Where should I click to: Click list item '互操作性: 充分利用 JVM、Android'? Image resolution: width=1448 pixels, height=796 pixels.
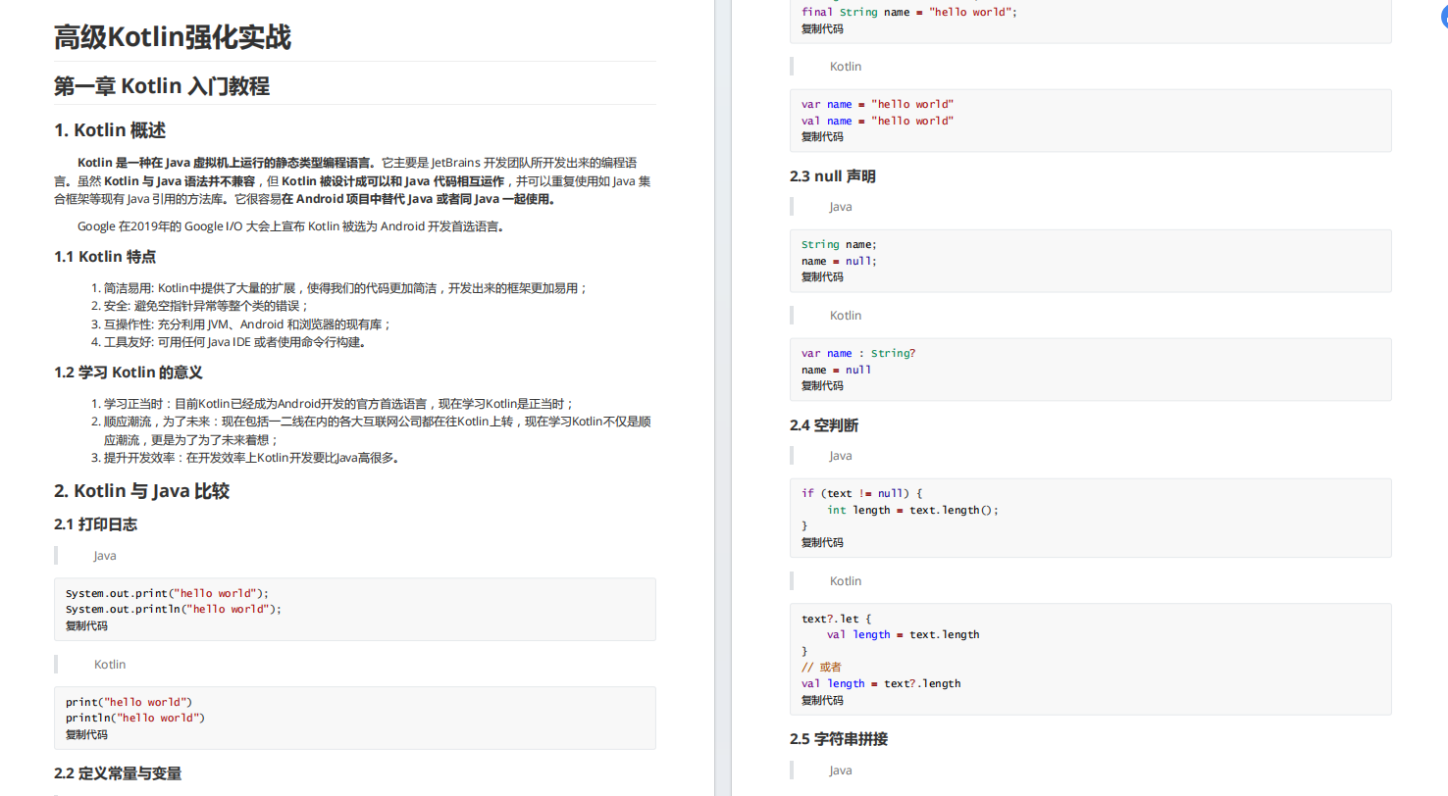(248, 323)
